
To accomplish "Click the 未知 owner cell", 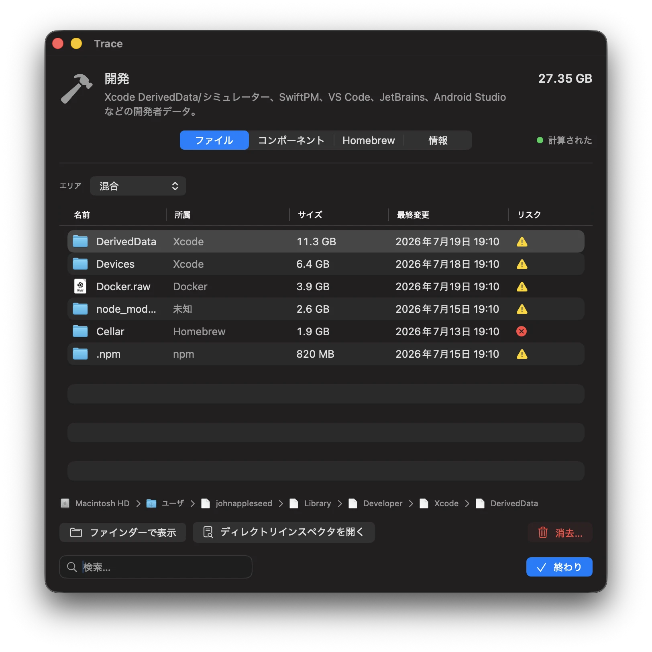I will coord(182,309).
